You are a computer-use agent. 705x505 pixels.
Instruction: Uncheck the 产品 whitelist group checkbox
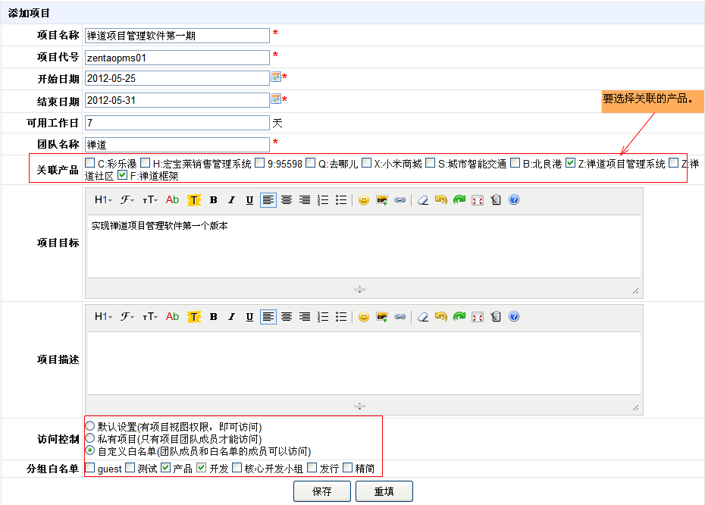click(165, 468)
